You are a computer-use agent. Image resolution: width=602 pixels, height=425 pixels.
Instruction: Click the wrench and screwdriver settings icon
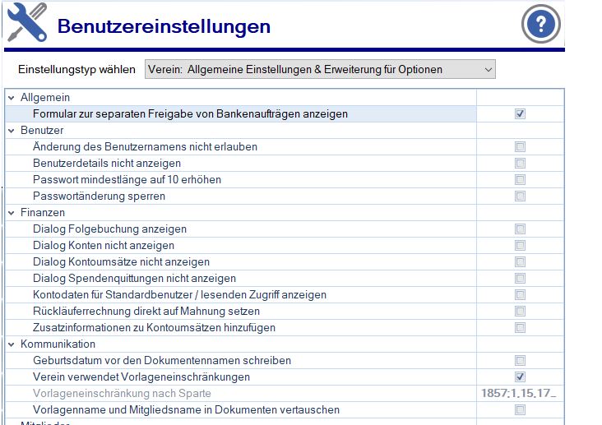click(x=27, y=22)
